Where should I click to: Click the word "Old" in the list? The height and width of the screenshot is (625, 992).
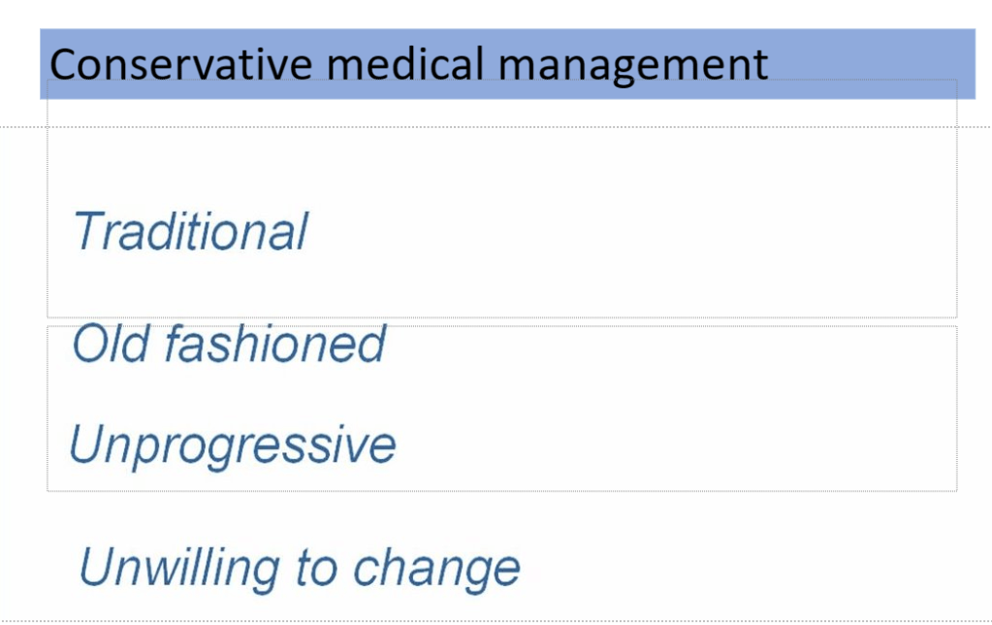[x=102, y=344]
